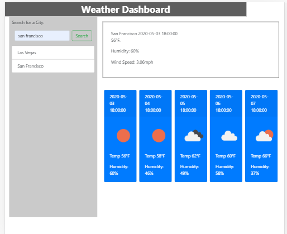
Task: Click the 'Temp 60°F' forecast value
Action: (x=226, y=156)
